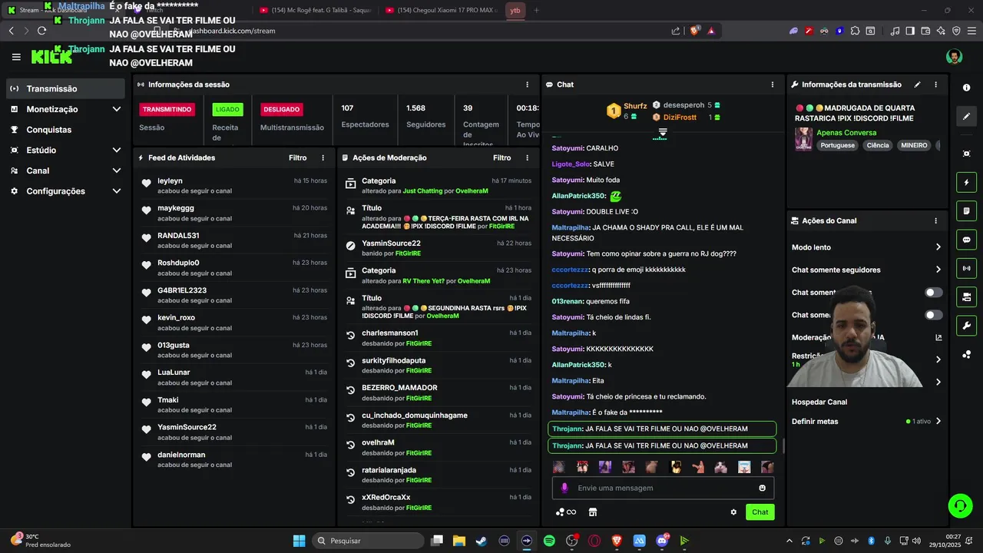983x553 pixels.
Task: Open Definir metas chevron
Action: (x=938, y=421)
